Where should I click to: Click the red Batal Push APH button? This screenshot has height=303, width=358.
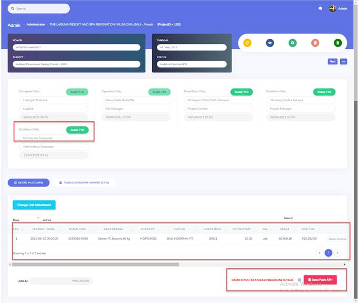320,280
